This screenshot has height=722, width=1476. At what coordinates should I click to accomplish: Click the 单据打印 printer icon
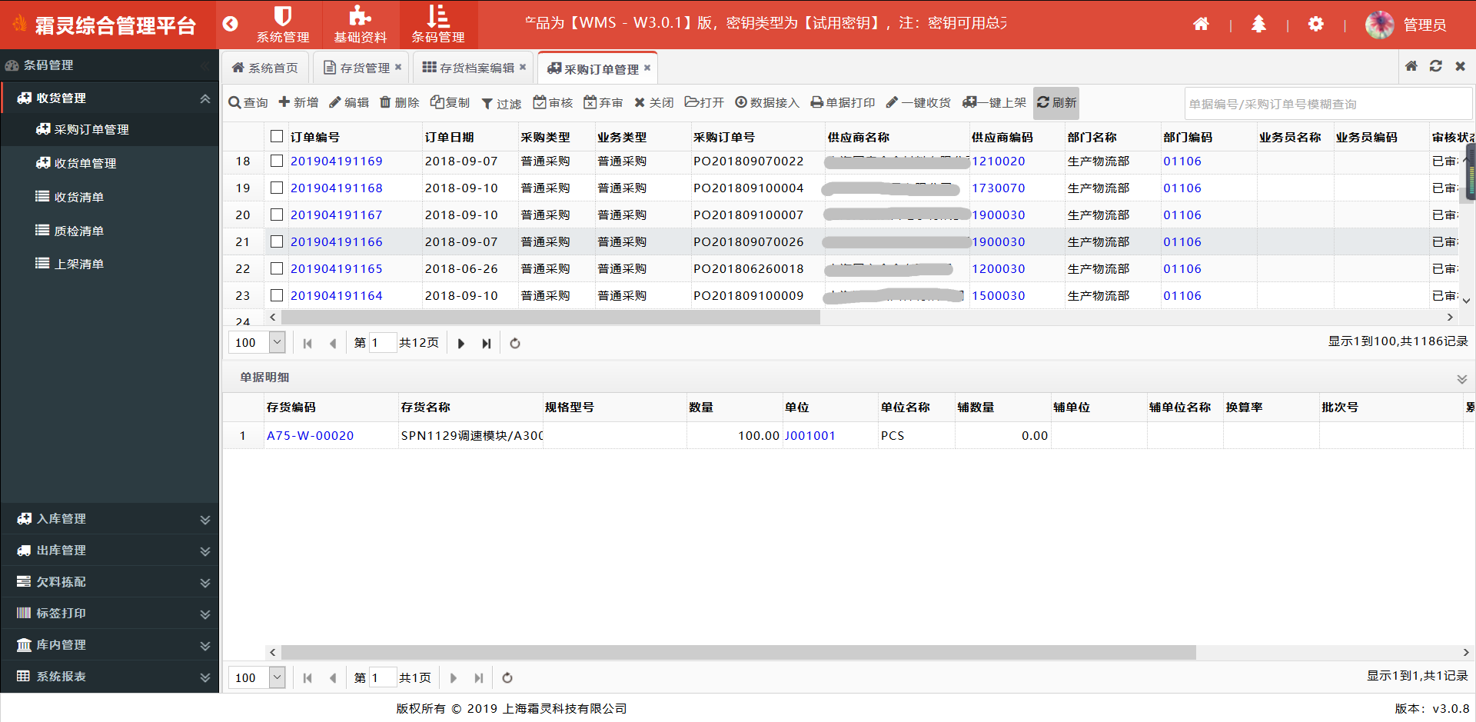pyautogui.click(x=817, y=103)
